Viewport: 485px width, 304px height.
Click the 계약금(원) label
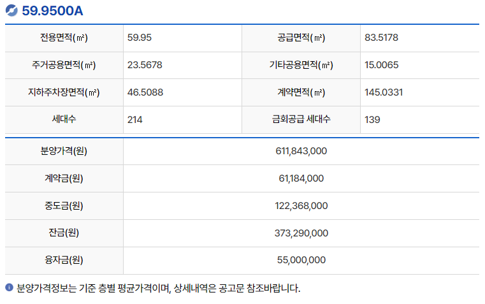[64, 178]
